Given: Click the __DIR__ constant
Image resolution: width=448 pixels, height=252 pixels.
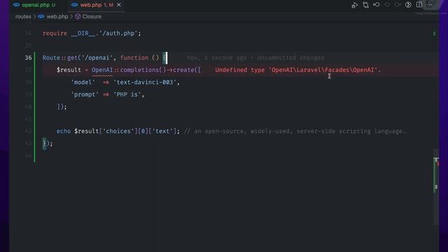Looking at the screenshot, I should [83, 34].
